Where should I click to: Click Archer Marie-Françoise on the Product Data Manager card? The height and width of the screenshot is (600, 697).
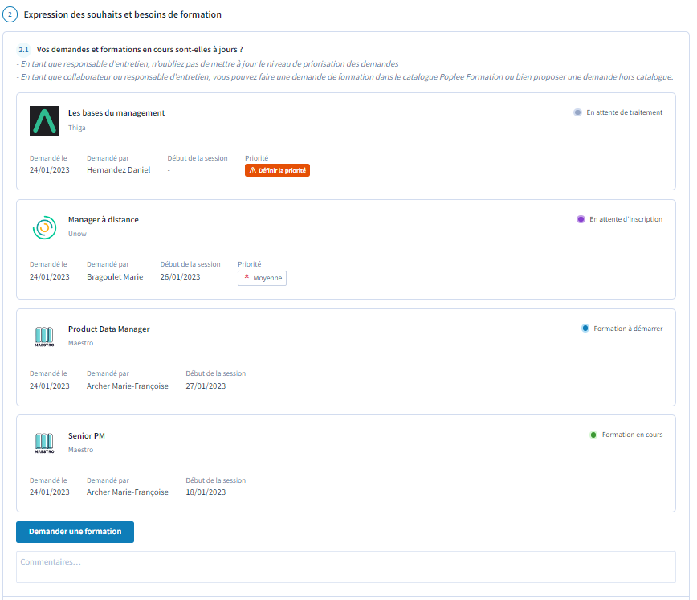[128, 386]
